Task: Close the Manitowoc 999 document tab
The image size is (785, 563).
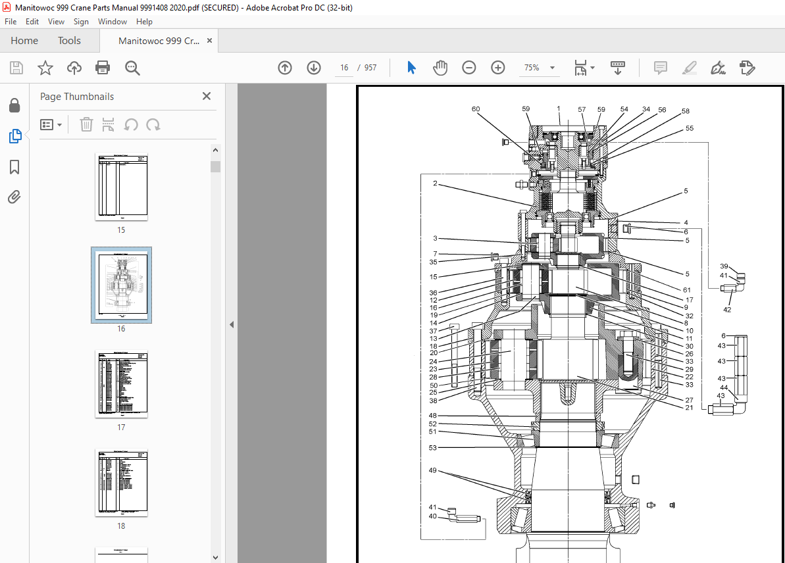Action: [210, 41]
